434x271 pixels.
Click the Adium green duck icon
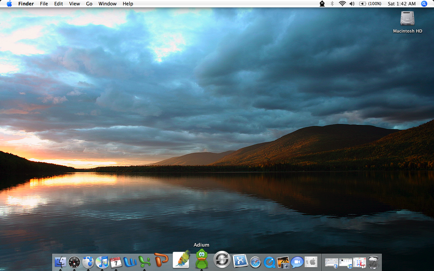(202, 259)
